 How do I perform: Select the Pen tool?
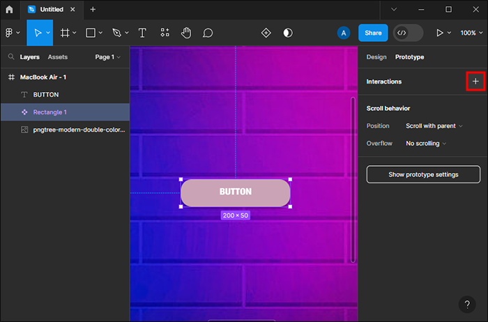[x=116, y=33]
